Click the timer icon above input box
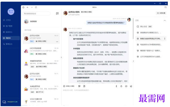 [x=121, y=86]
